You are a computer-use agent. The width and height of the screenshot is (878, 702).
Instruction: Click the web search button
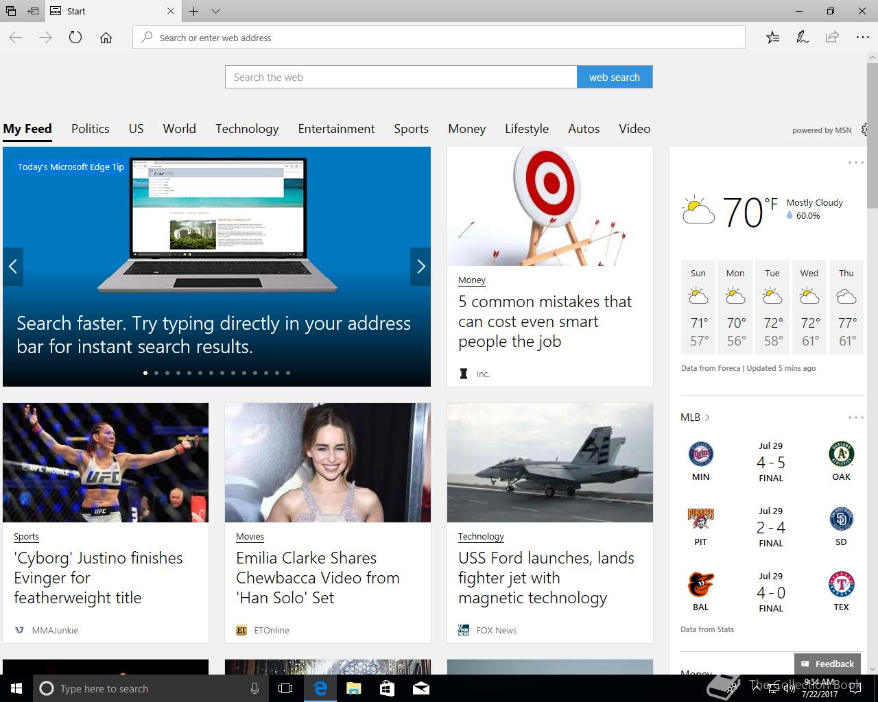click(615, 77)
